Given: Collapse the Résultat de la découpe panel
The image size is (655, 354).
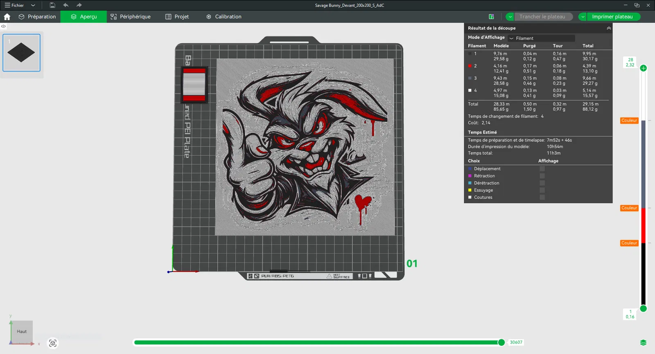Looking at the screenshot, I should point(609,28).
